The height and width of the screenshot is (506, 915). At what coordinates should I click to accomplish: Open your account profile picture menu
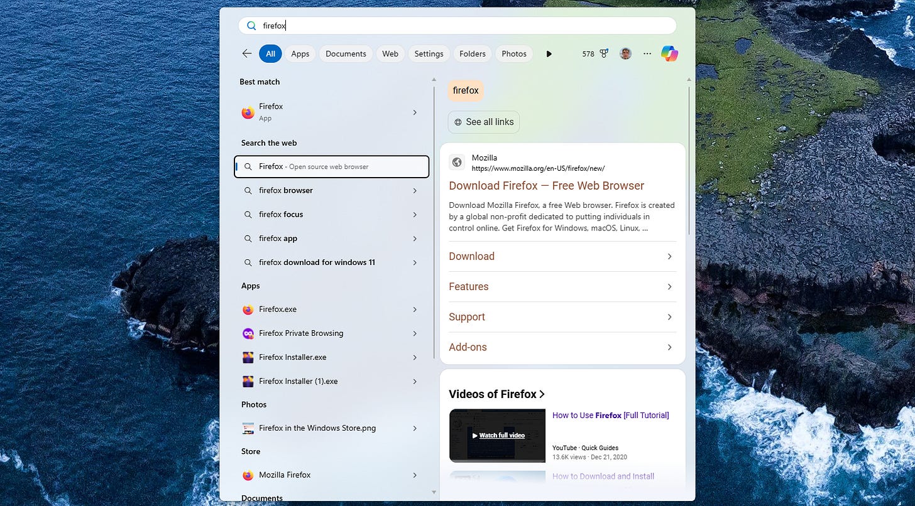click(625, 53)
